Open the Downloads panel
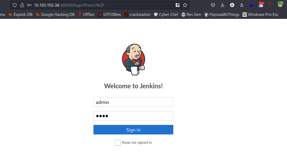Viewport: 287px width, 153px height. pos(222,5)
